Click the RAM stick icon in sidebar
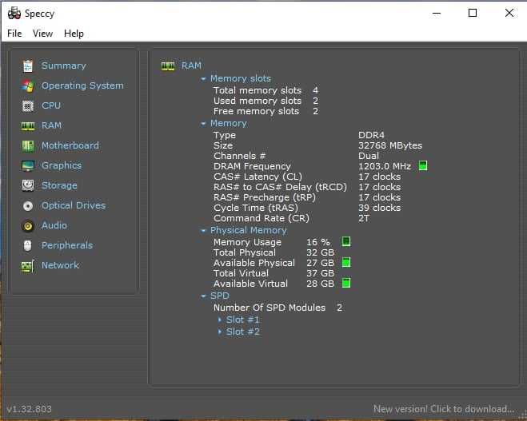527x421 pixels. click(28, 126)
